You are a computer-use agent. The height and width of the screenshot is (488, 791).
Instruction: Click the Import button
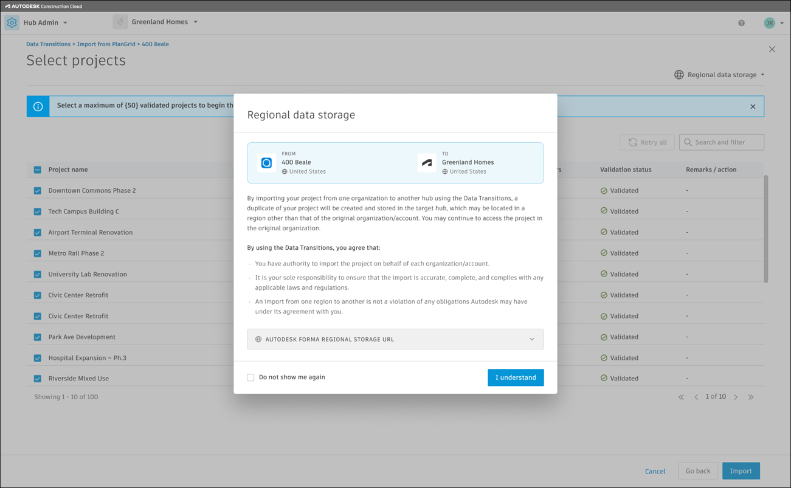tap(741, 471)
